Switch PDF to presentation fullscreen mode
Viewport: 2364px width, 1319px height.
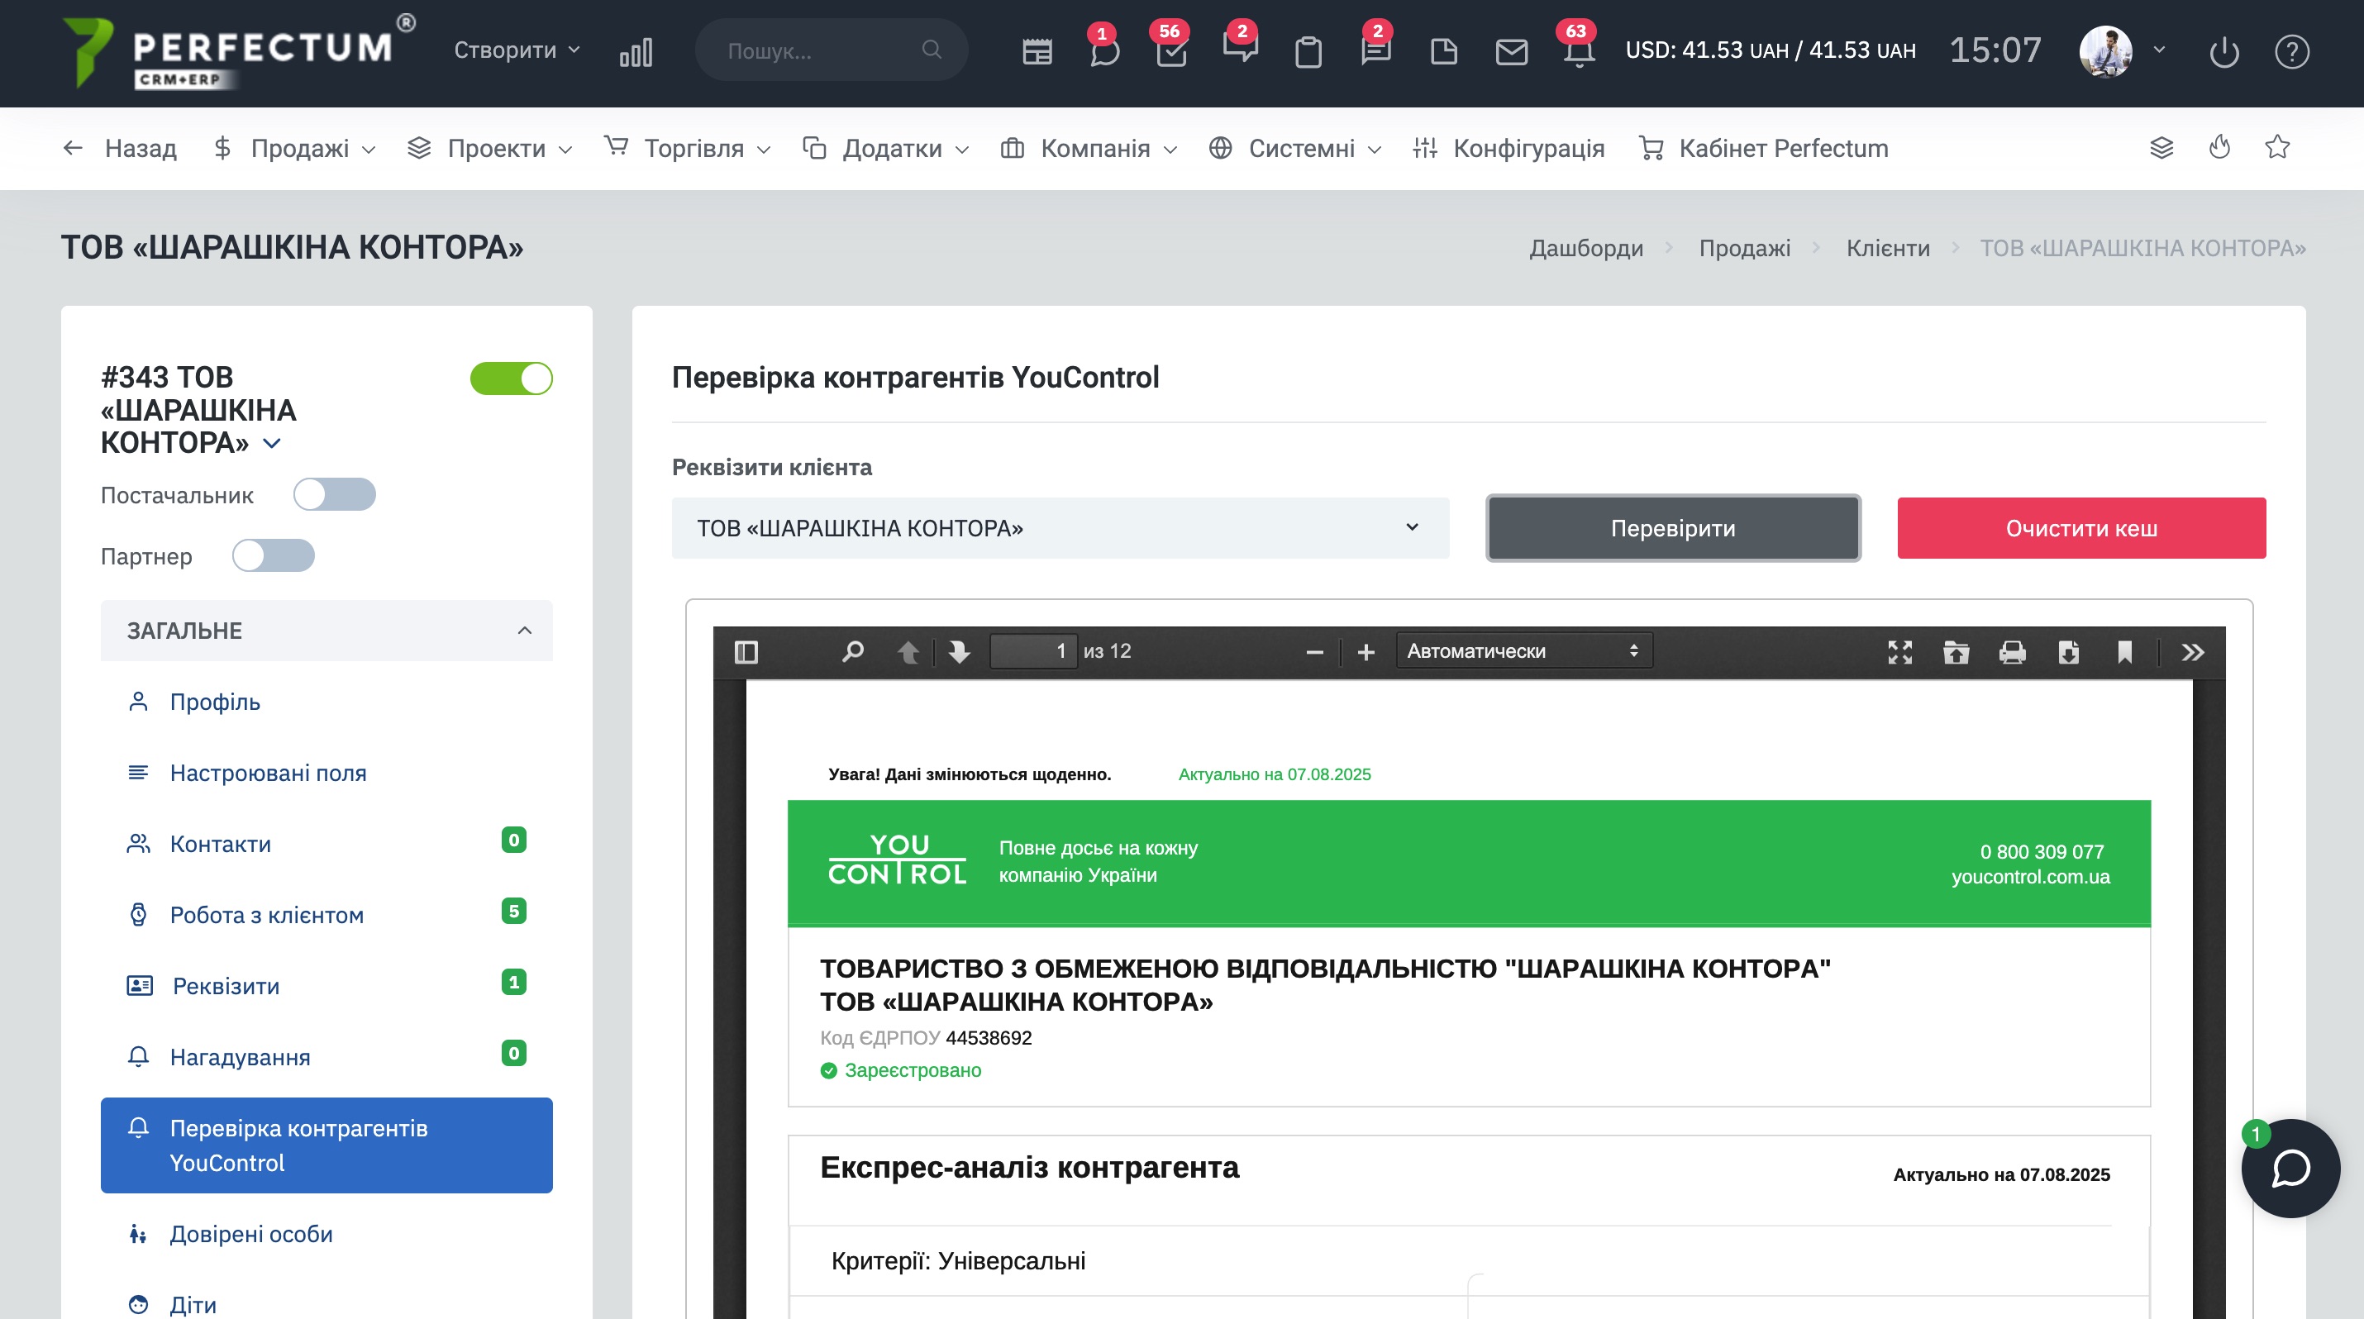(1899, 652)
